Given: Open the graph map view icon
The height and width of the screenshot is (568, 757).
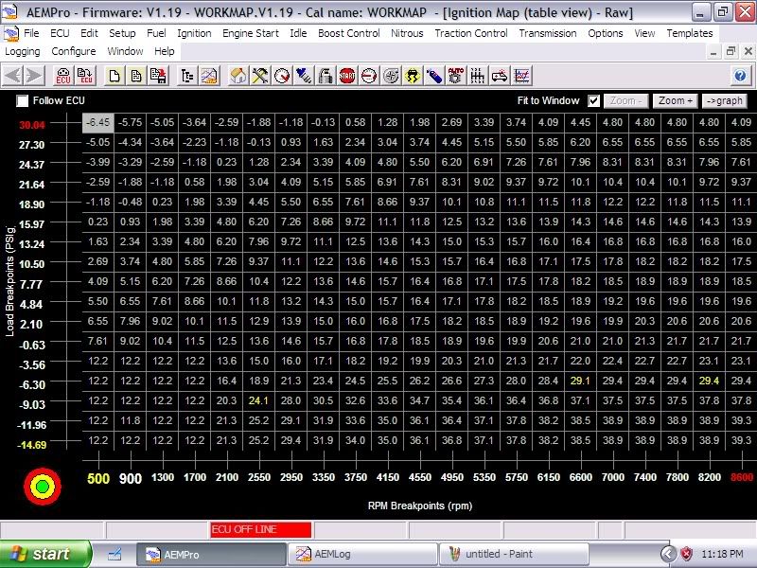Looking at the screenshot, I should [209, 76].
